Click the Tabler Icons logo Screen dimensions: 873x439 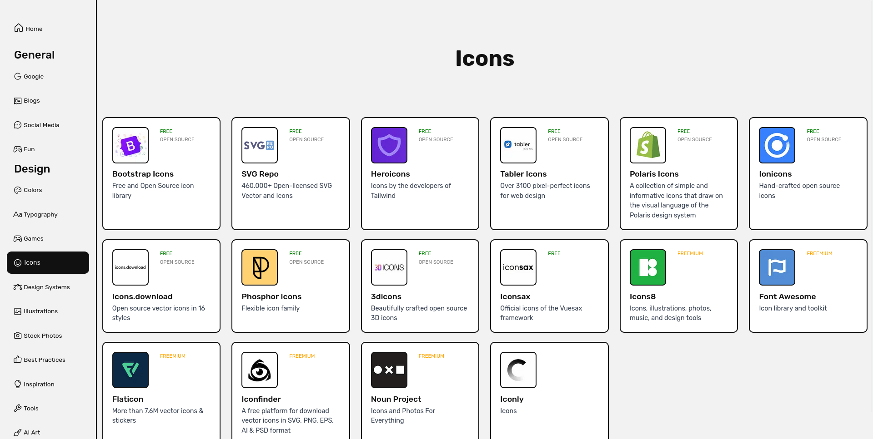[x=518, y=145]
